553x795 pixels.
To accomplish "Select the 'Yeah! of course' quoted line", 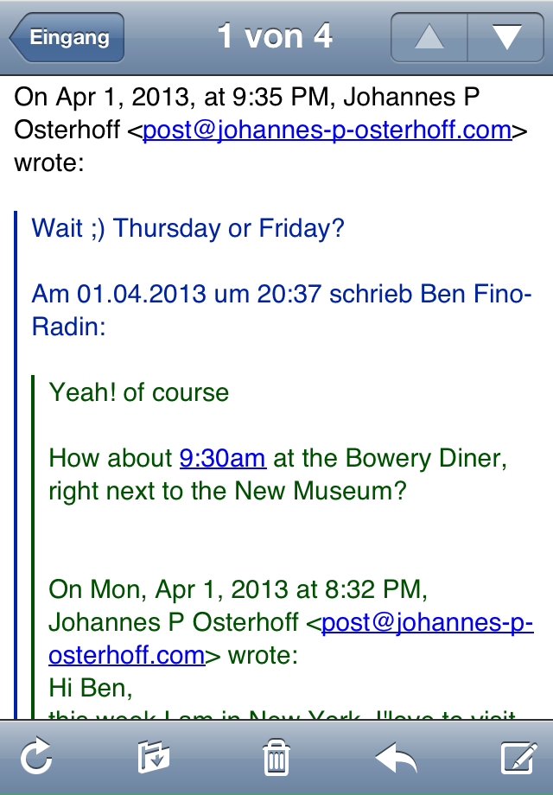I will tap(139, 392).
